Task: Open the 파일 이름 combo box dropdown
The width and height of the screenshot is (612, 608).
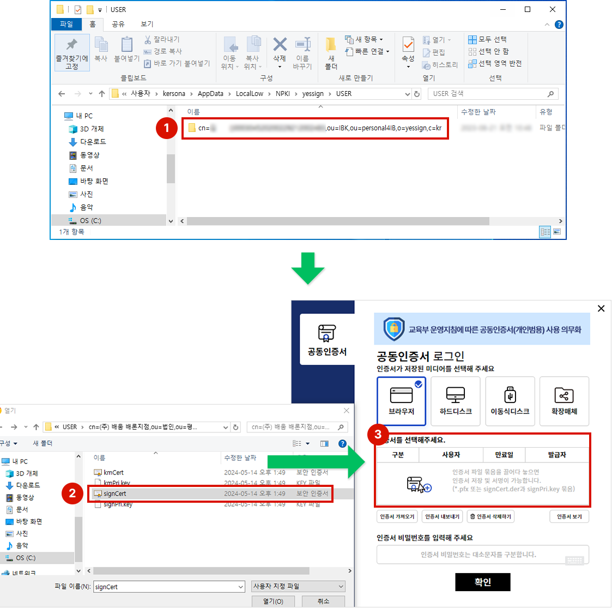Action: pos(240,587)
